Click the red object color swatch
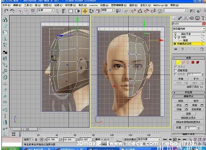Image resolution: width=206 pixels, height=150 pixels. click(x=204, y=23)
